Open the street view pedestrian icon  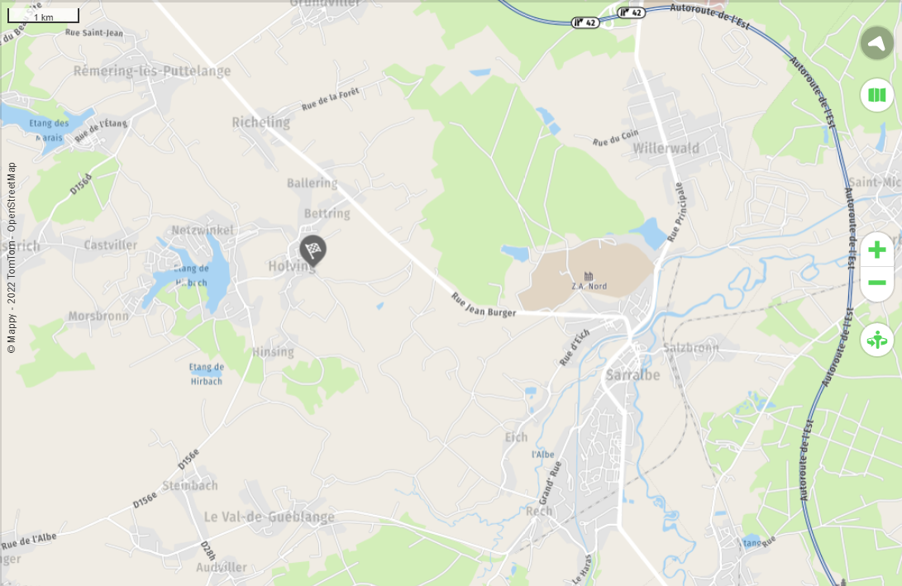point(876,340)
